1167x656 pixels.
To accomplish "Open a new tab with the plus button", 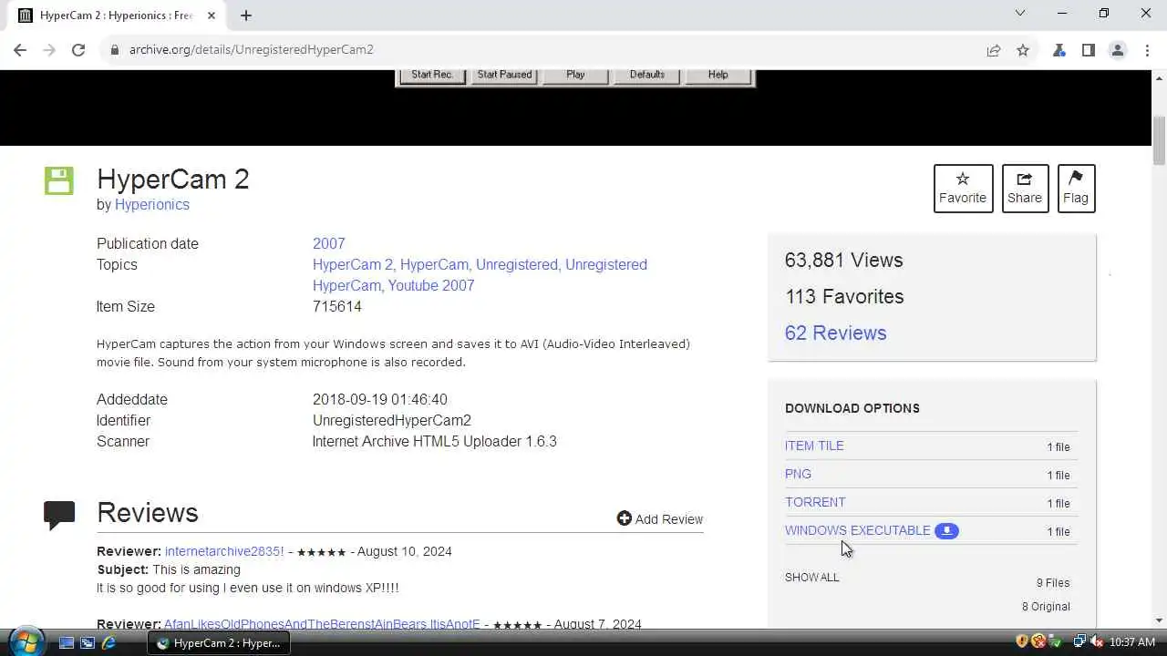I will [245, 15].
